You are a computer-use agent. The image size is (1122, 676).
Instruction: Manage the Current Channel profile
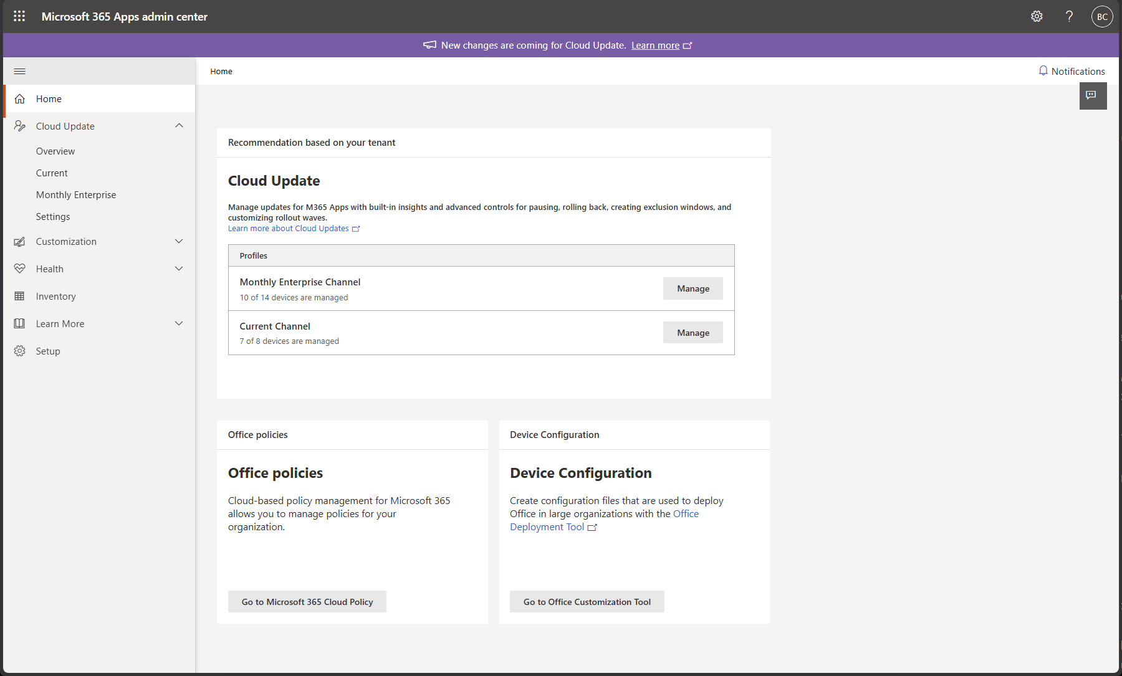click(693, 333)
